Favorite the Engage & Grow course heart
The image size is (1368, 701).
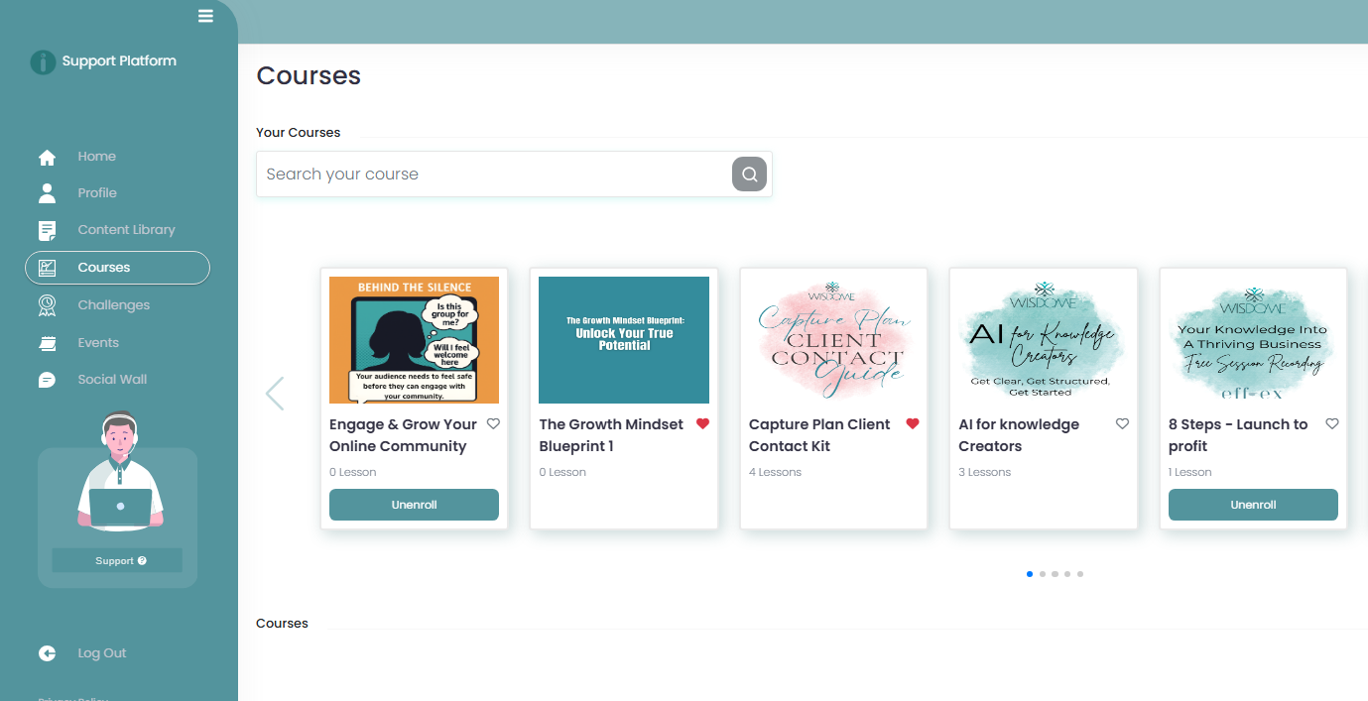pos(493,424)
